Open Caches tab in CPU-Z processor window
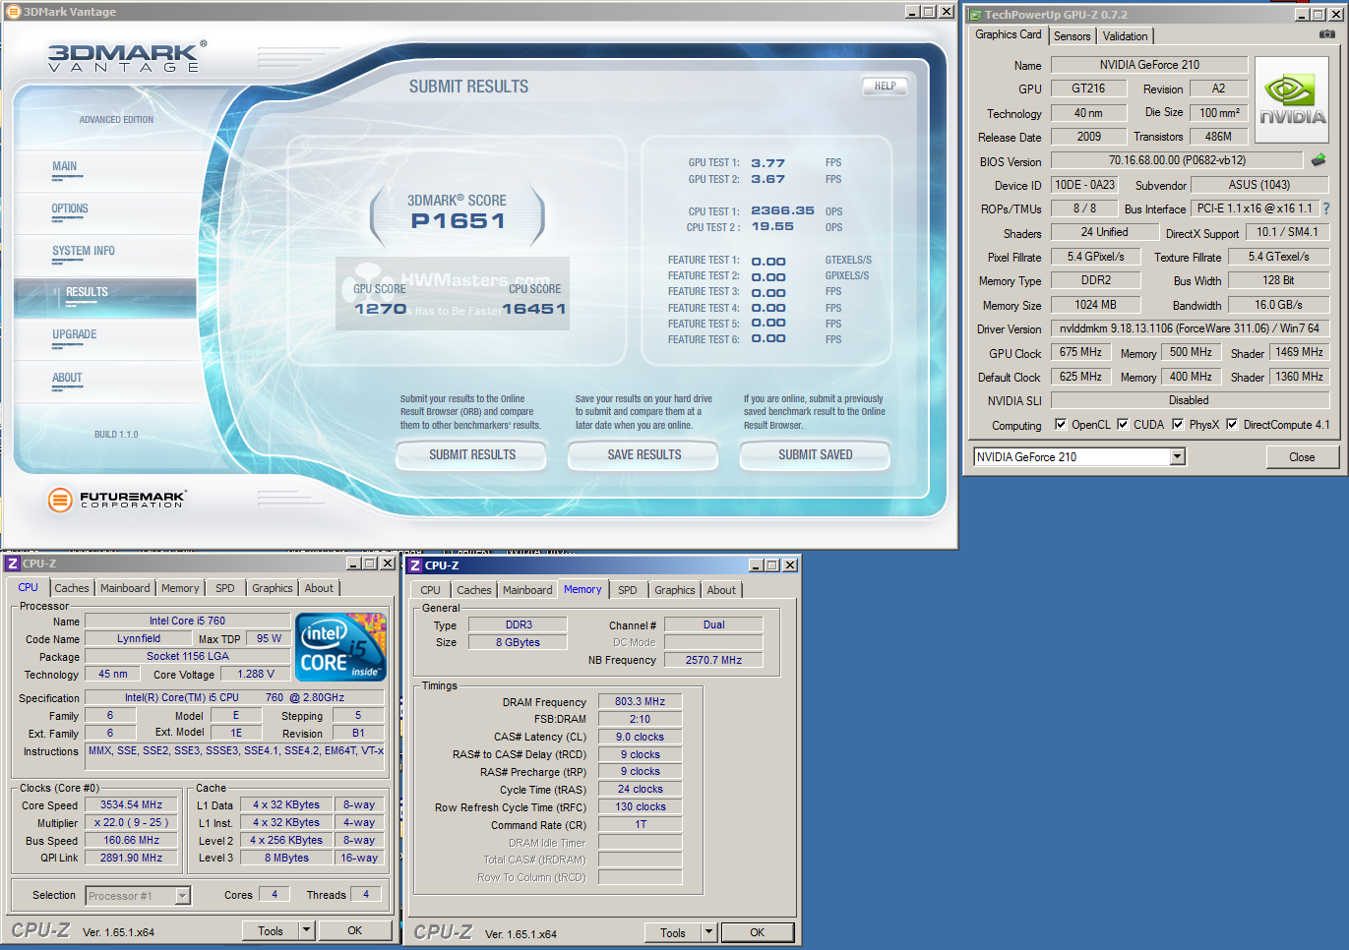Screen dimensions: 1349x950 coord(72,588)
